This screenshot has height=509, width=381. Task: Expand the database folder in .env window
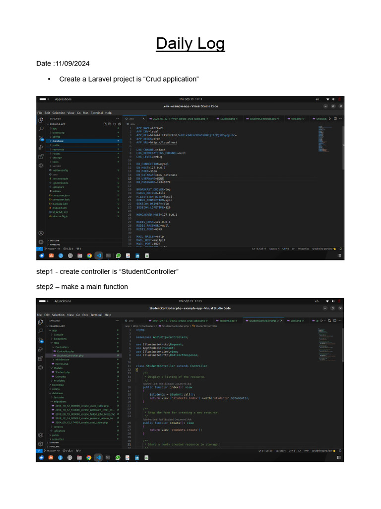coord(84,141)
